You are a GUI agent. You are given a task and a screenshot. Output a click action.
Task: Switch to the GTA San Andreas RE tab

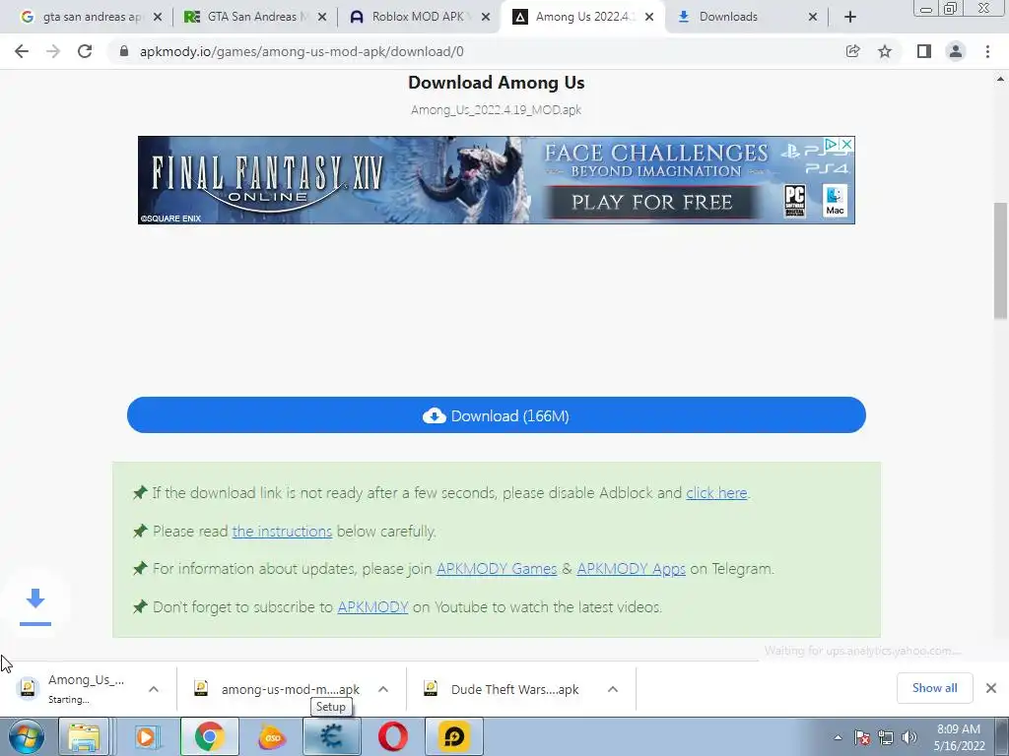click(255, 17)
